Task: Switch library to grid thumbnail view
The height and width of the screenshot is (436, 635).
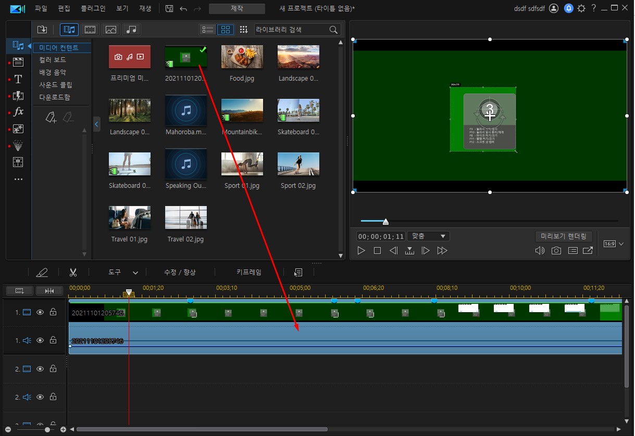Action: (x=226, y=30)
